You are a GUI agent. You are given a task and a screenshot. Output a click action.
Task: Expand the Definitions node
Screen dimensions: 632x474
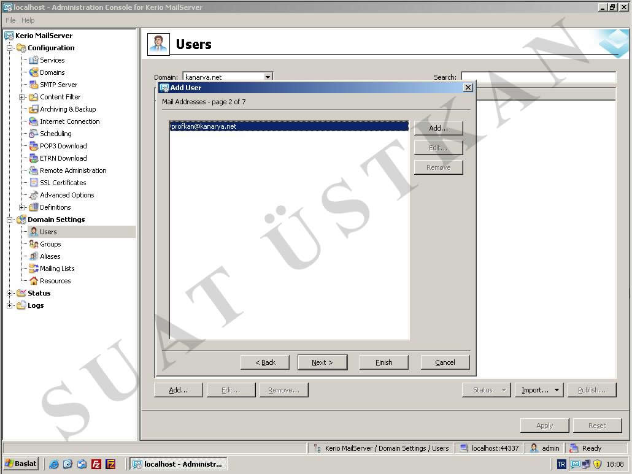[x=21, y=207]
